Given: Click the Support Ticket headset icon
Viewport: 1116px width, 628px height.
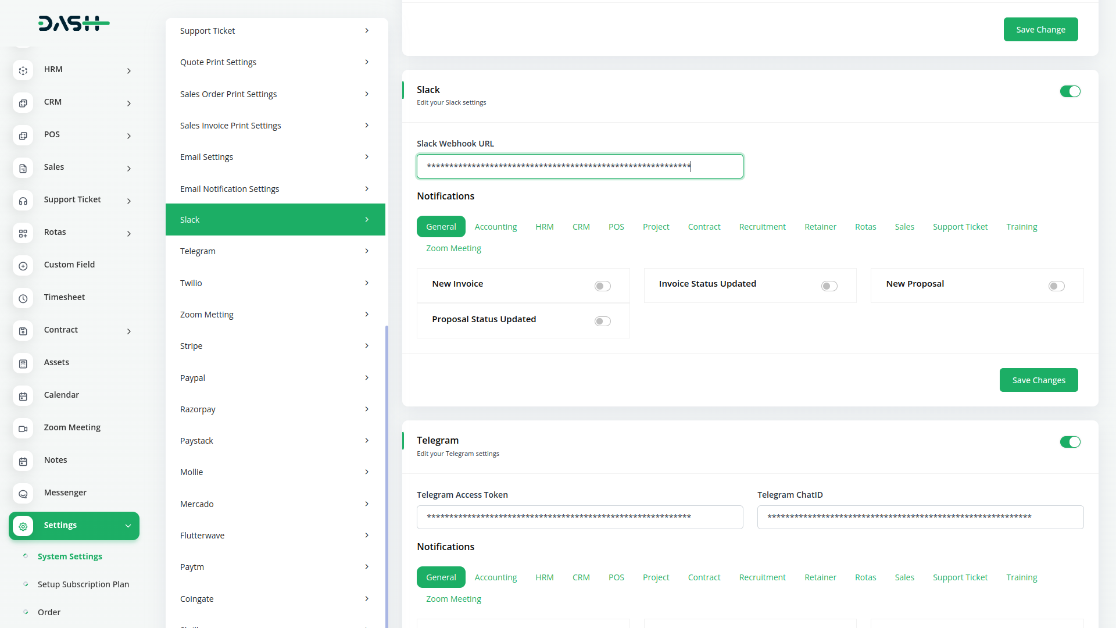Looking at the screenshot, I should tap(23, 201).
